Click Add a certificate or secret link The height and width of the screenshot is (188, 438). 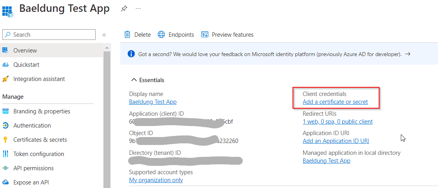[x=335, y=102]
